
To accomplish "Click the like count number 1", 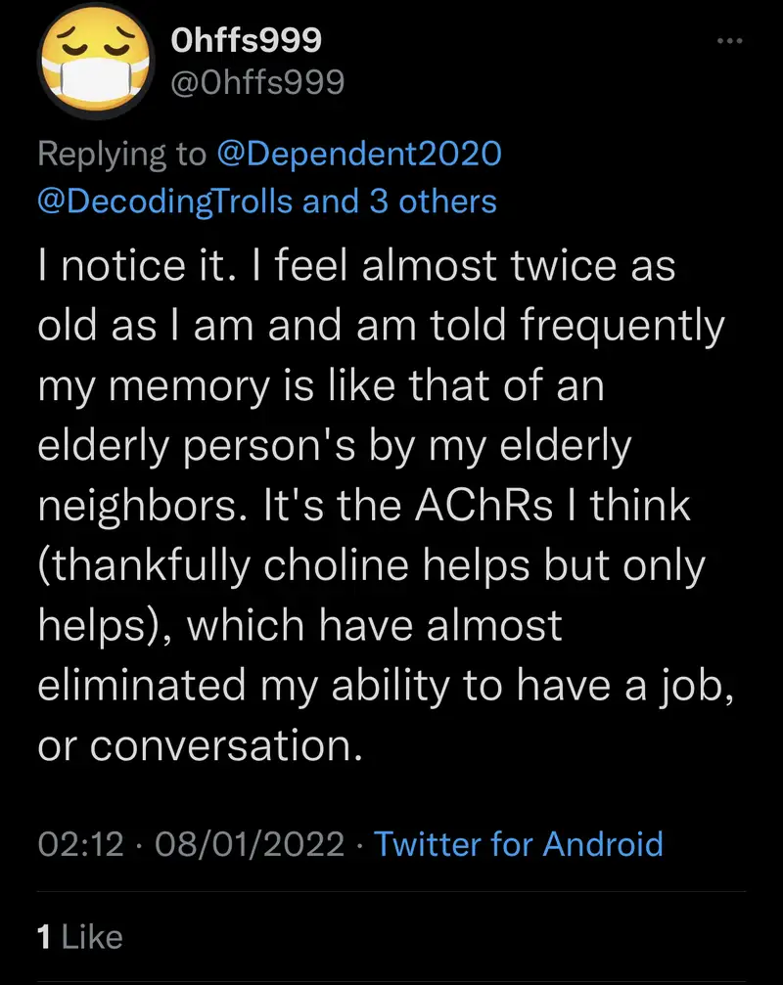I will [x=44, y=937].
